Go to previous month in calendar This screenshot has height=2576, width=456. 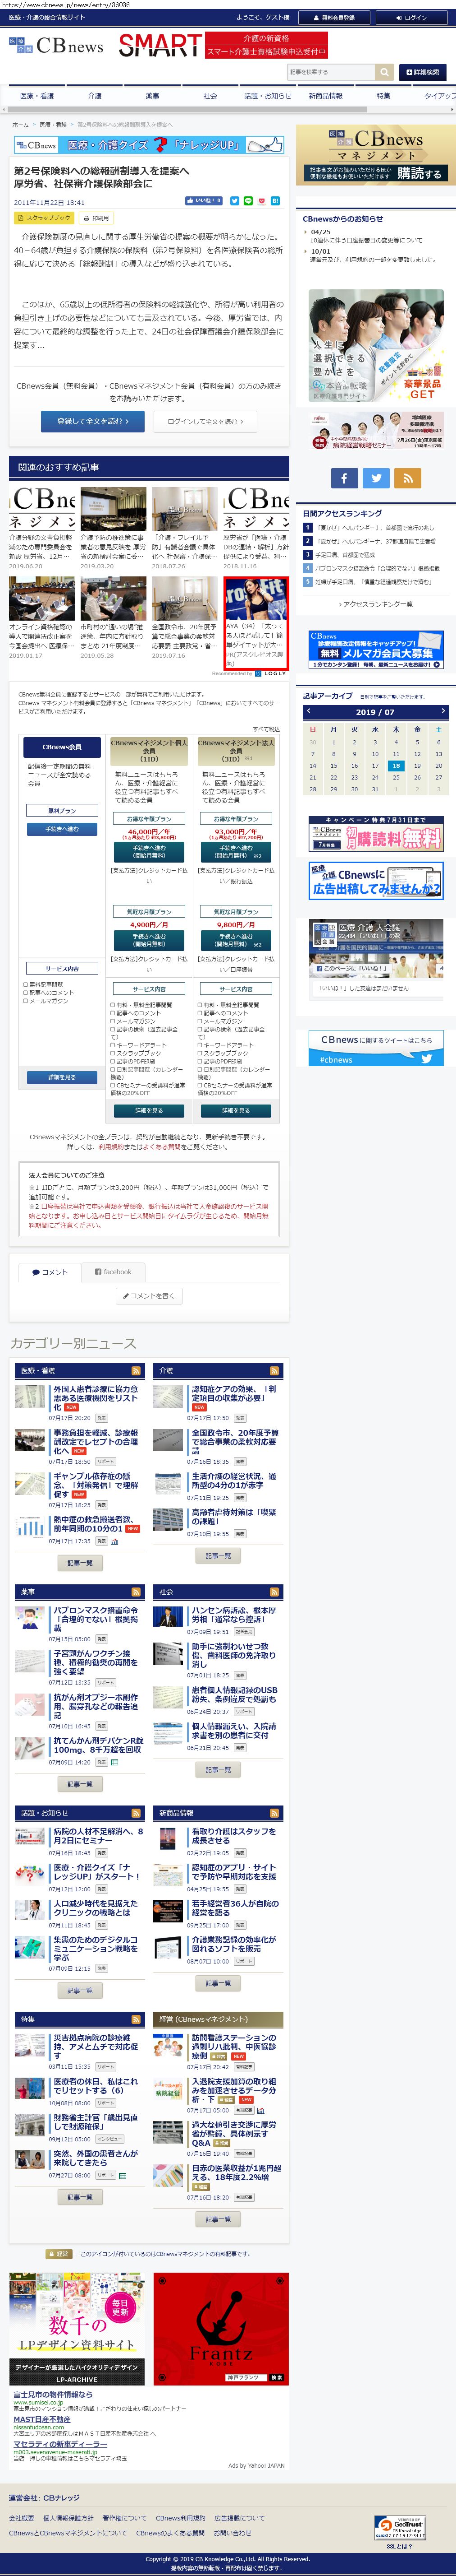click(308, 712)
